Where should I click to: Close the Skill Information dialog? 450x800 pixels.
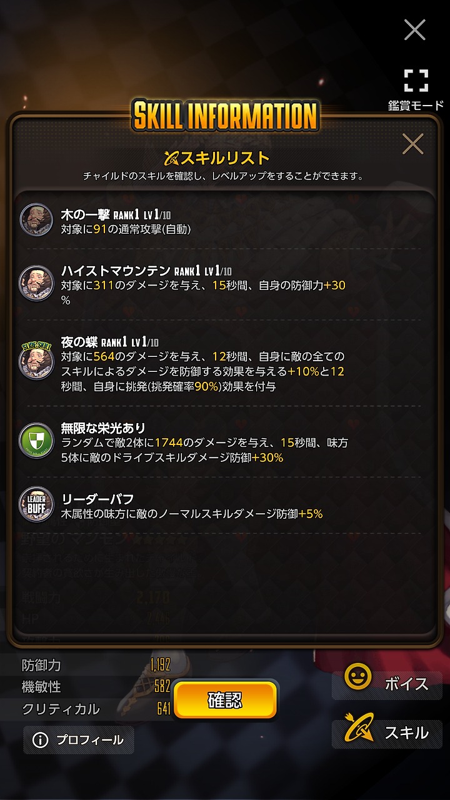click(x=413, y=144)
